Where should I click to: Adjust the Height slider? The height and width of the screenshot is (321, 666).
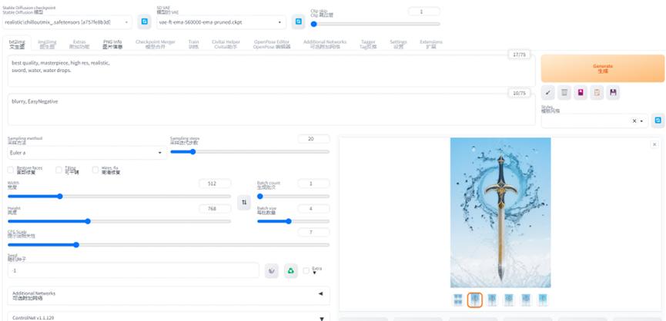[x=119, y=221]
